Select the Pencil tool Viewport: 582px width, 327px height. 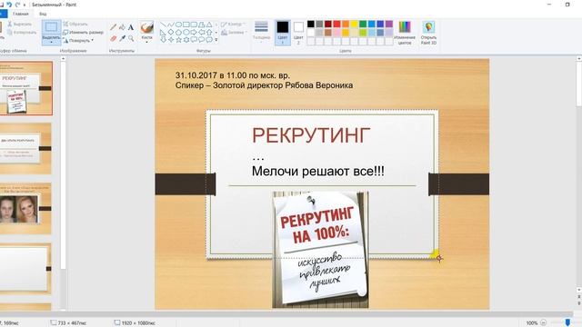click(x=113, y=27)
